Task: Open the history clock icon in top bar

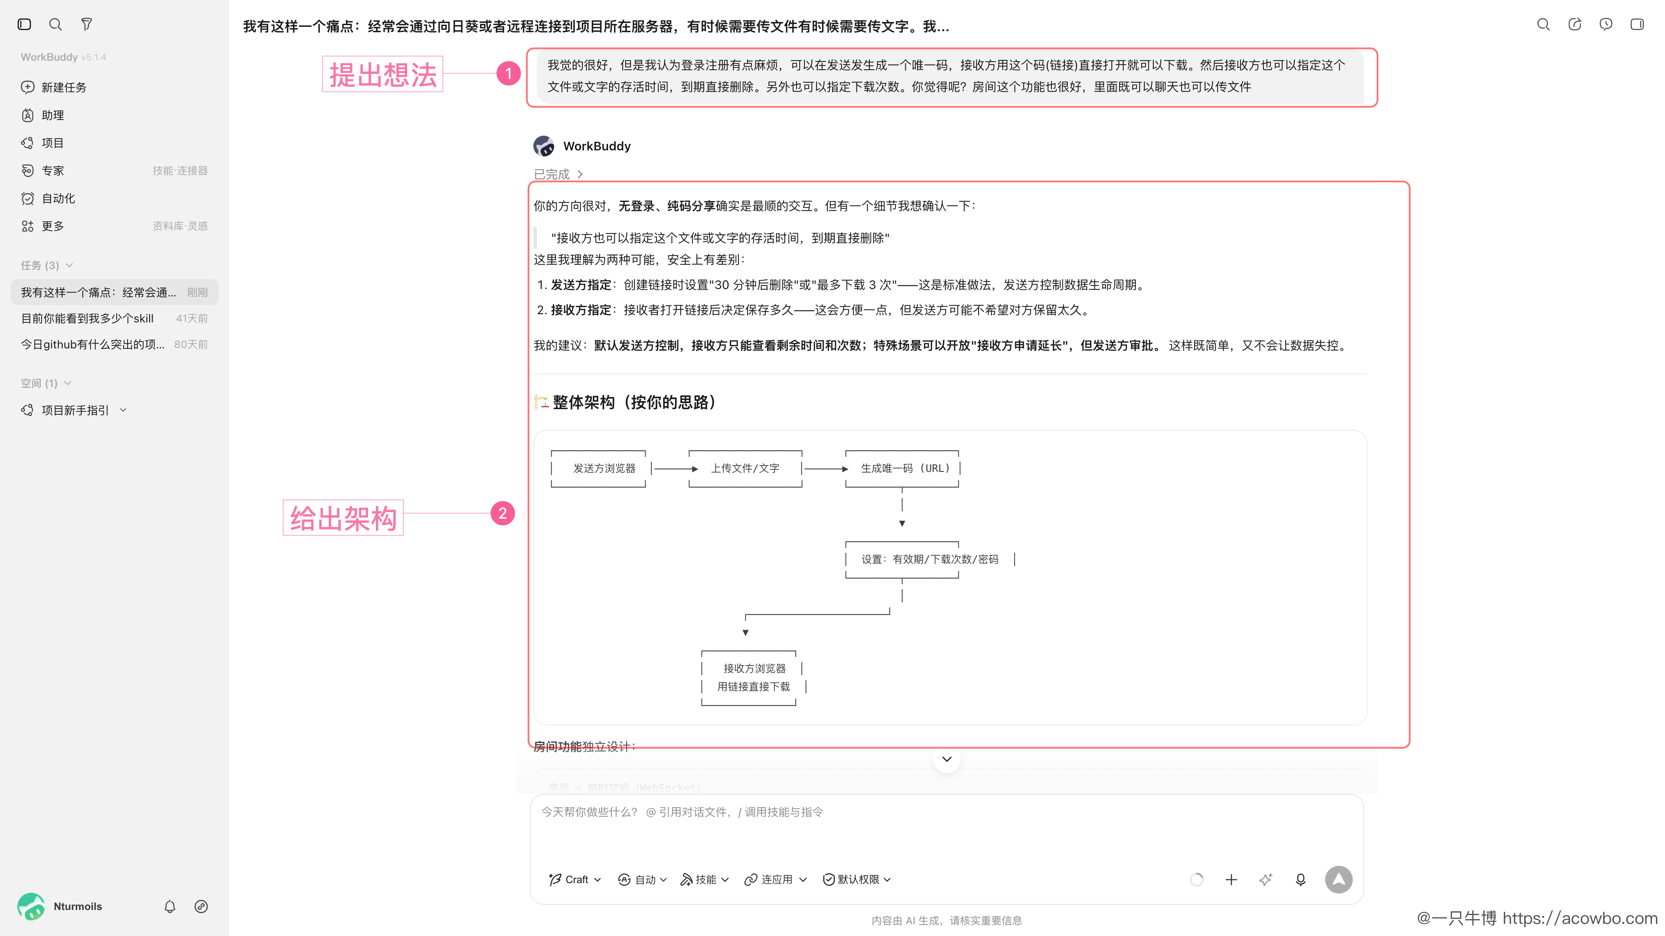Action: (x=1606, y=25)
